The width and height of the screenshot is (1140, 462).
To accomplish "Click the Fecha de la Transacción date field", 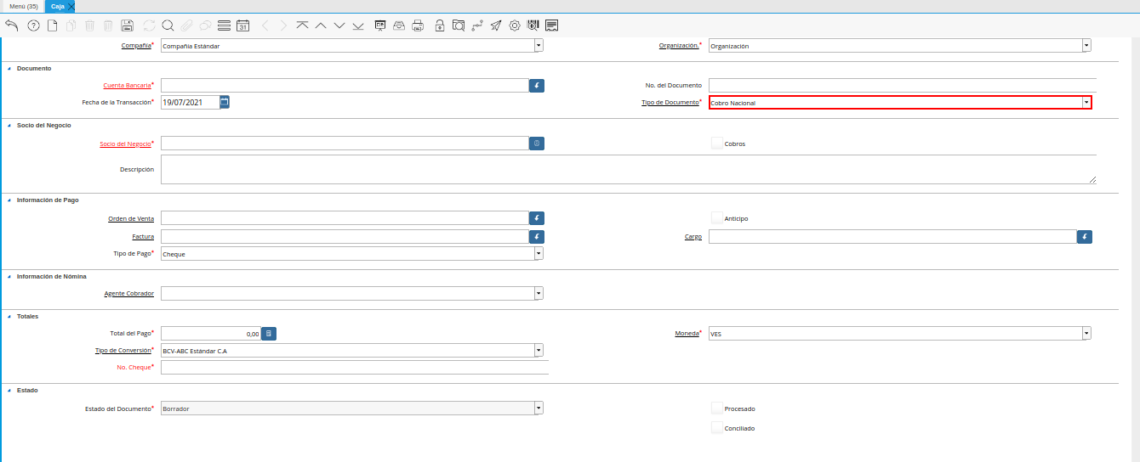I will coord(190,102).
